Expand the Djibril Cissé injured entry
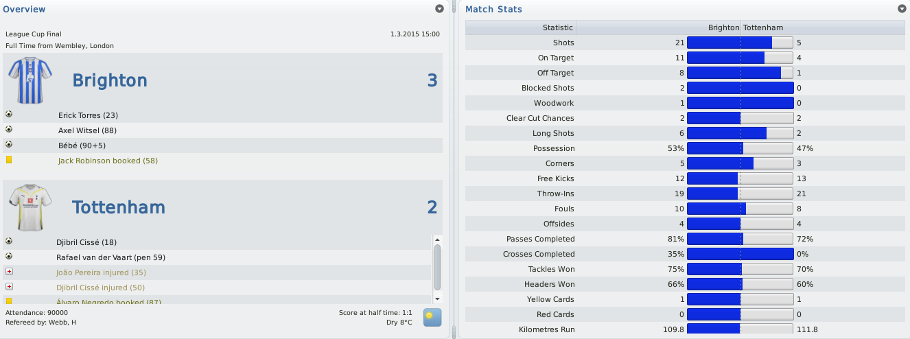910x339 pixels. point(9,287)
